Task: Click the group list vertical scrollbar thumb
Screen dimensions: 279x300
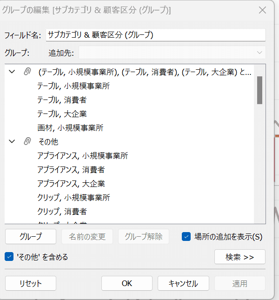Action: [x=259, y=90]
